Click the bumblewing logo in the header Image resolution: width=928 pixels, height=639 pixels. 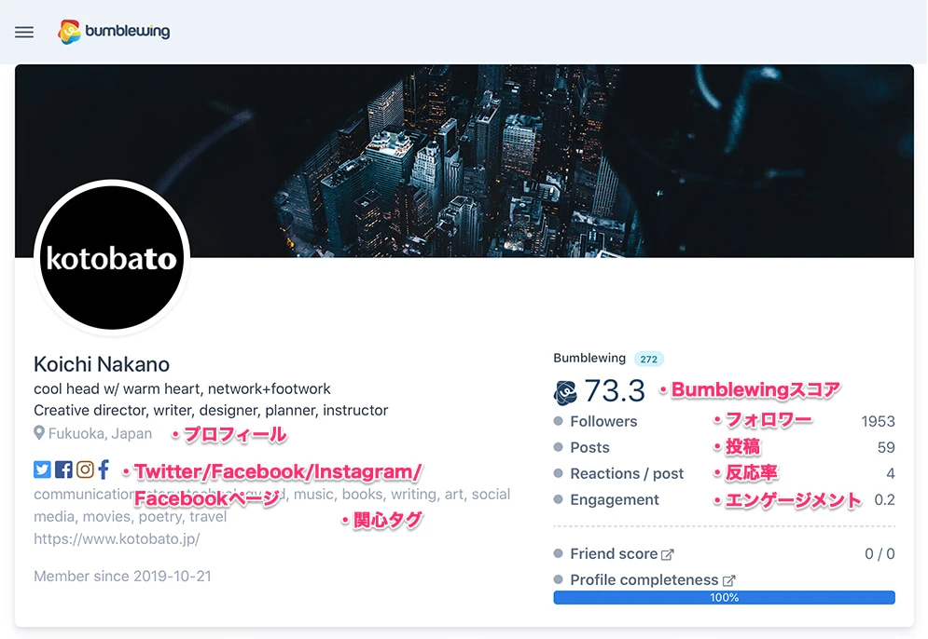(114, 32)
